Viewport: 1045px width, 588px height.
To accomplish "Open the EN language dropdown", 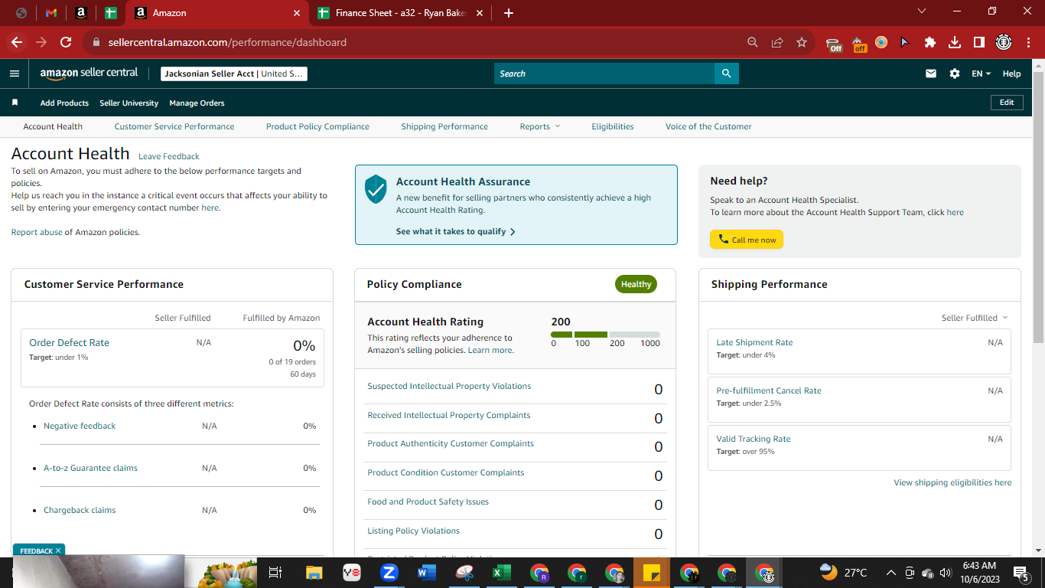I will click(981, 73).
